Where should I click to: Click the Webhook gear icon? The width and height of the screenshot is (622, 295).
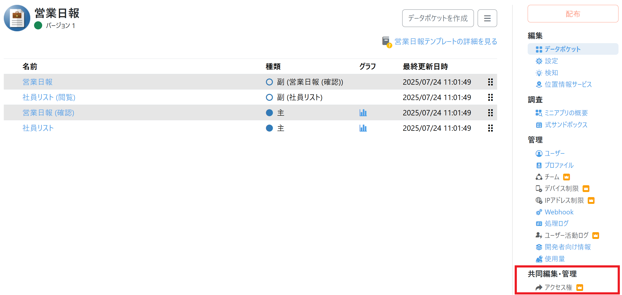tap(538, 212)
